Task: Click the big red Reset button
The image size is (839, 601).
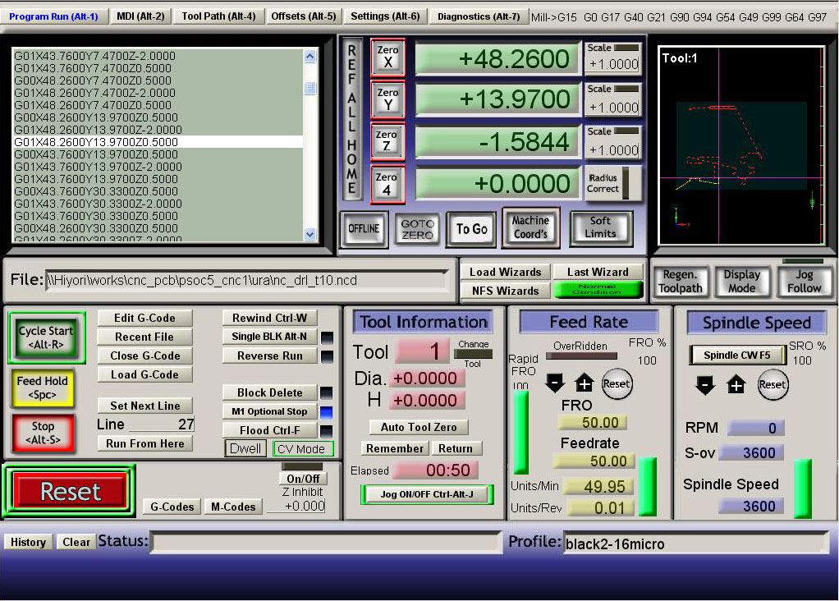Action: [70, 491]
